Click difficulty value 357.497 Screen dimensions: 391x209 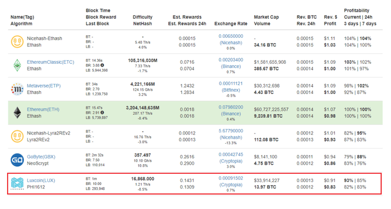[x=143, y=155]
